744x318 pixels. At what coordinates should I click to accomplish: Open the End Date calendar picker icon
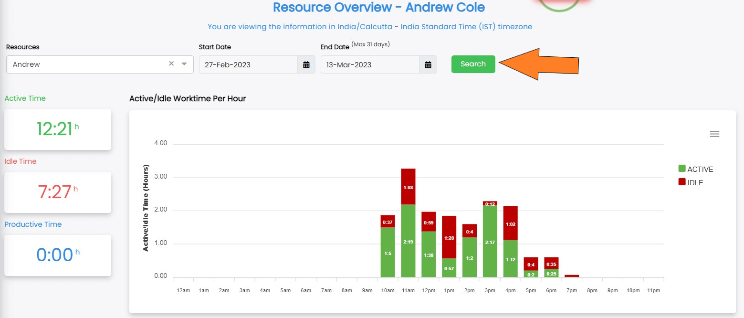(428, 64)
